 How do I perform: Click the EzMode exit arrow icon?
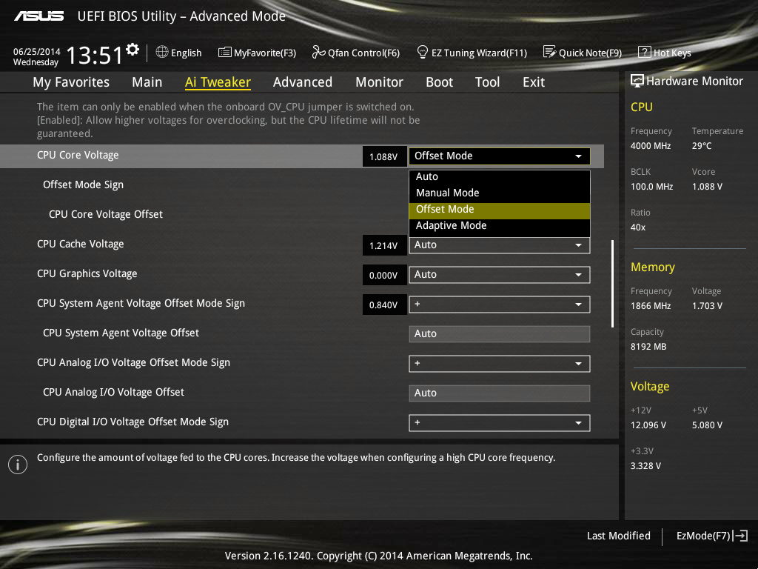click(740, 536)
